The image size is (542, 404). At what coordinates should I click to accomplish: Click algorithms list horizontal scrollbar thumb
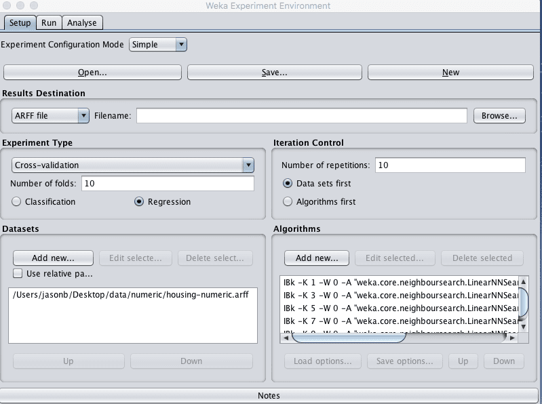coord(349,338)
